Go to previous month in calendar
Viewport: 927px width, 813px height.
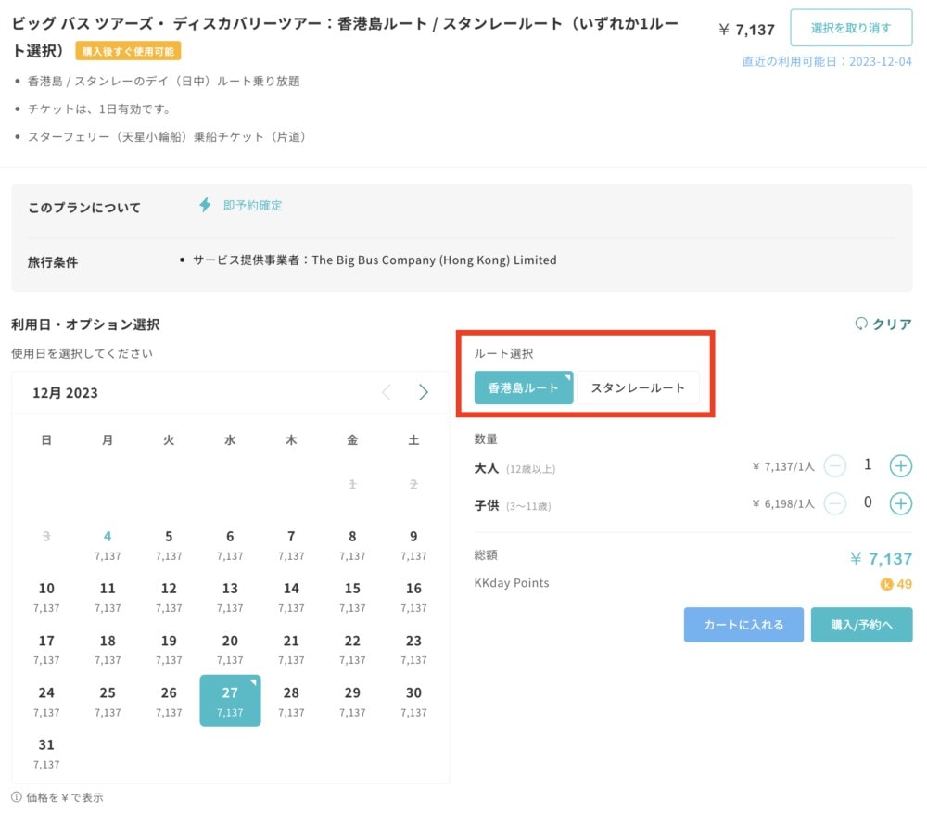(x=387, y=392)
